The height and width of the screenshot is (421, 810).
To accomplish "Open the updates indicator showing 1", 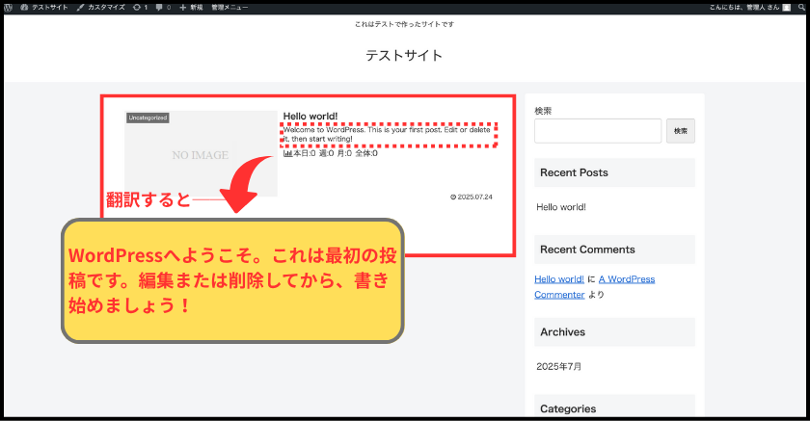I will click(141, 7).
